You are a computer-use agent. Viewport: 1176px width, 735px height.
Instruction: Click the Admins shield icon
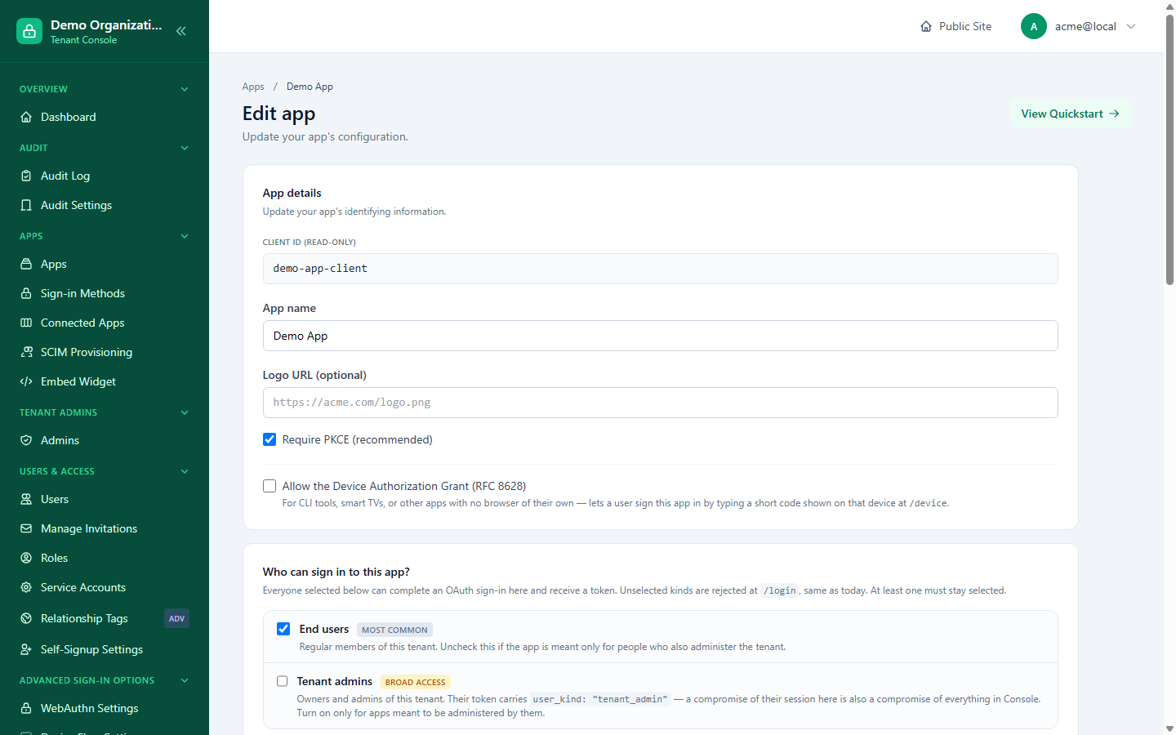[x=26, y=440]
